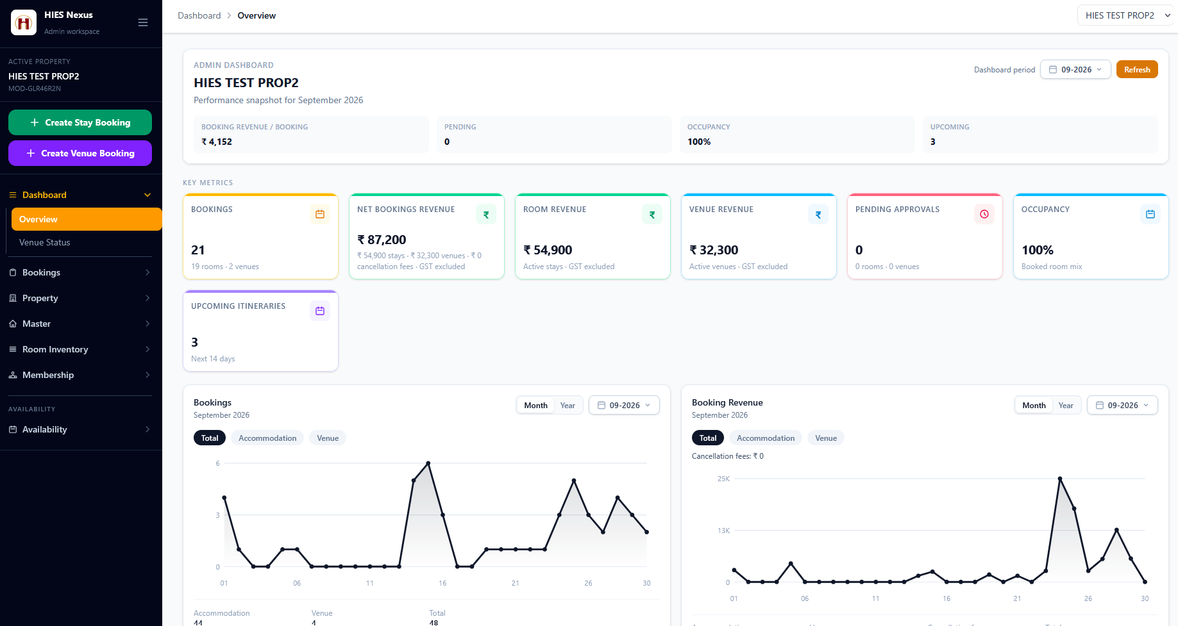Select Total filter in Booking Revenue chart
Image resolution: width=1178 pixels, height=626 pixels.
[708, 438]
